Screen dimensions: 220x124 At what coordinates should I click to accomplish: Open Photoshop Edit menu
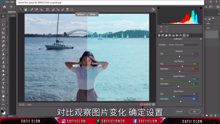(x=12, y=2)
